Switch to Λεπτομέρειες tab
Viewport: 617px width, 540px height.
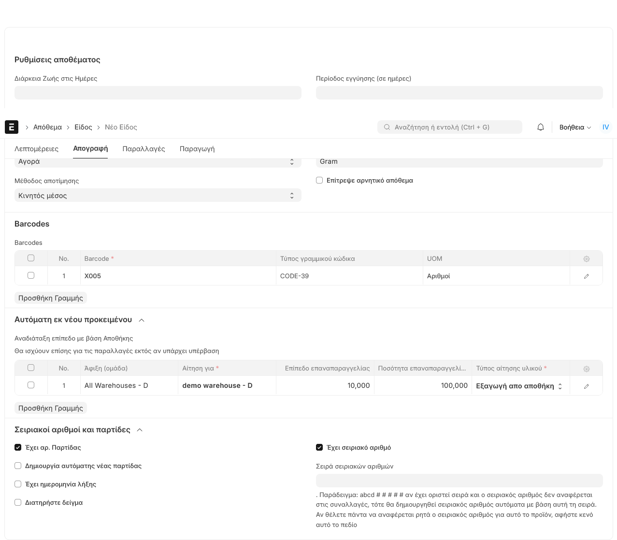click(x=36, y=149)
